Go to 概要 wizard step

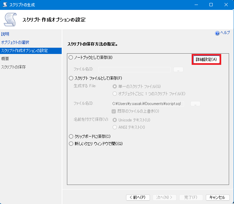(x=5, y=59)
